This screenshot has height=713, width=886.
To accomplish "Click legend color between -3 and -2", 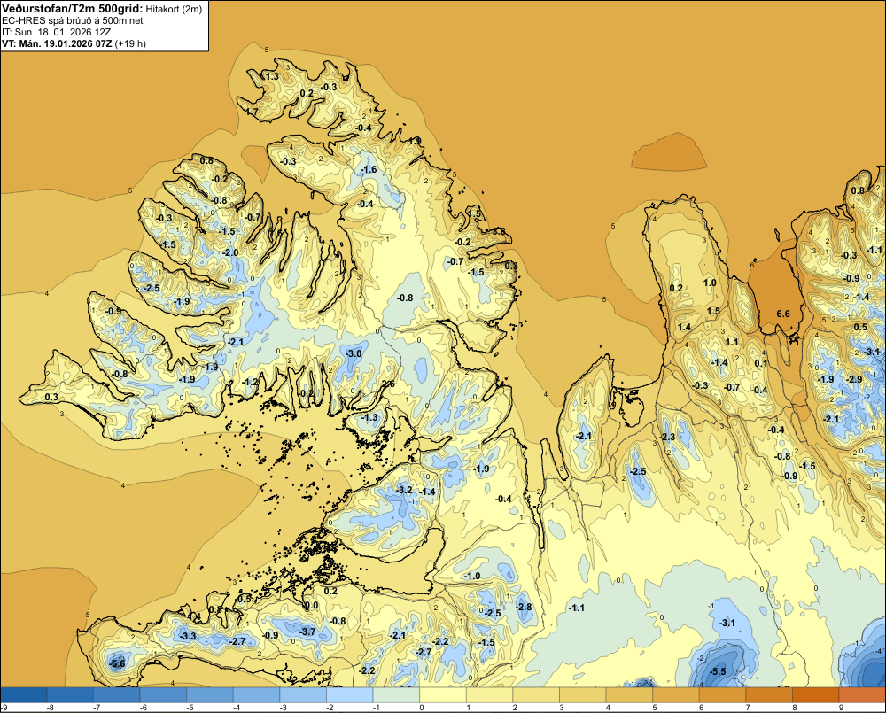I will (x=303, y=695).
